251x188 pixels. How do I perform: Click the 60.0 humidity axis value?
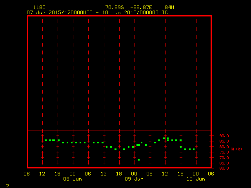(224, 168)
